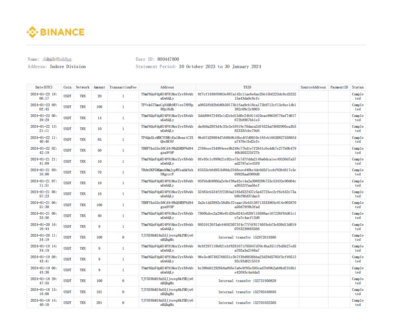
Task: Select the address value Indore Division
Action: point(67,67)
